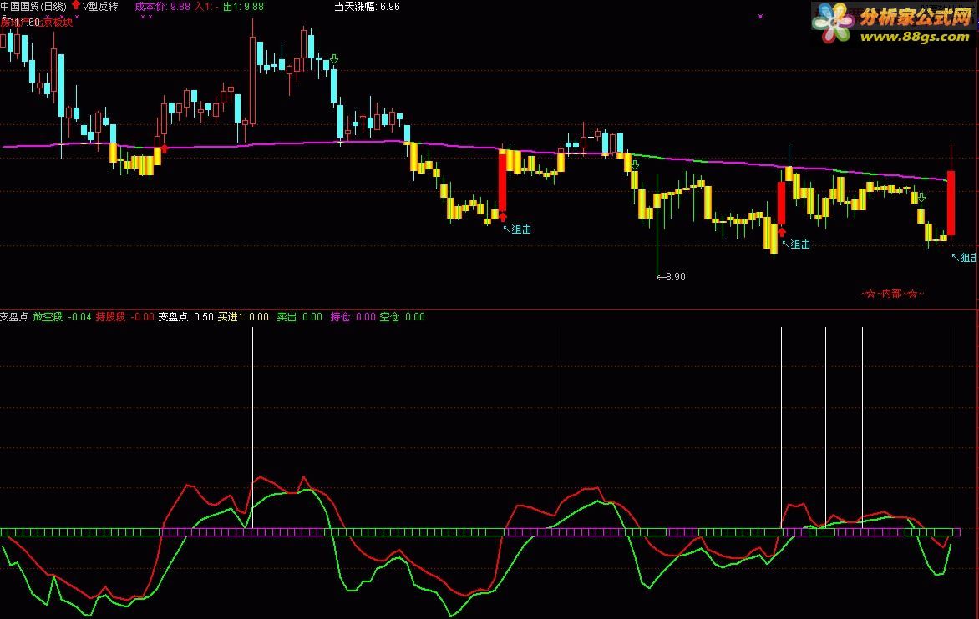
Task: Click the 放空段: -0.04 value
Action: coord(62,317)
